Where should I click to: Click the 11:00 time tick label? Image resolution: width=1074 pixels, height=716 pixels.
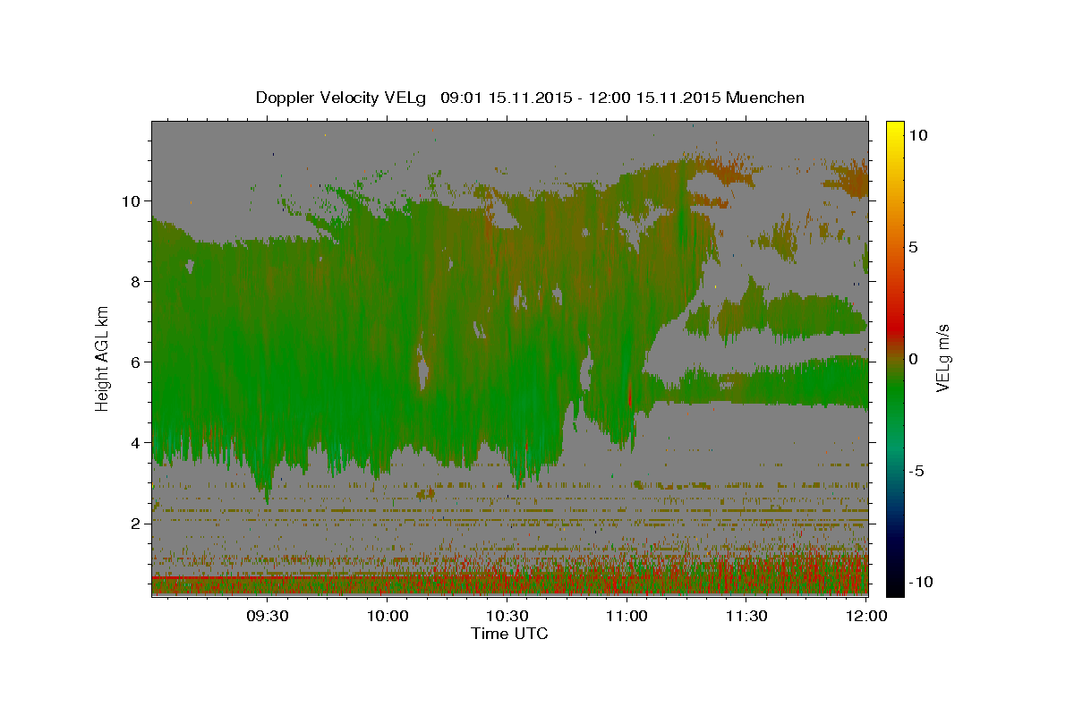coord(627,616)
